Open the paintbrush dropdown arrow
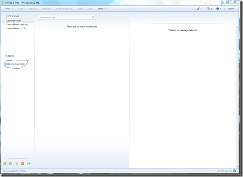This screenshot has width=243, height=177. [201, 9]
